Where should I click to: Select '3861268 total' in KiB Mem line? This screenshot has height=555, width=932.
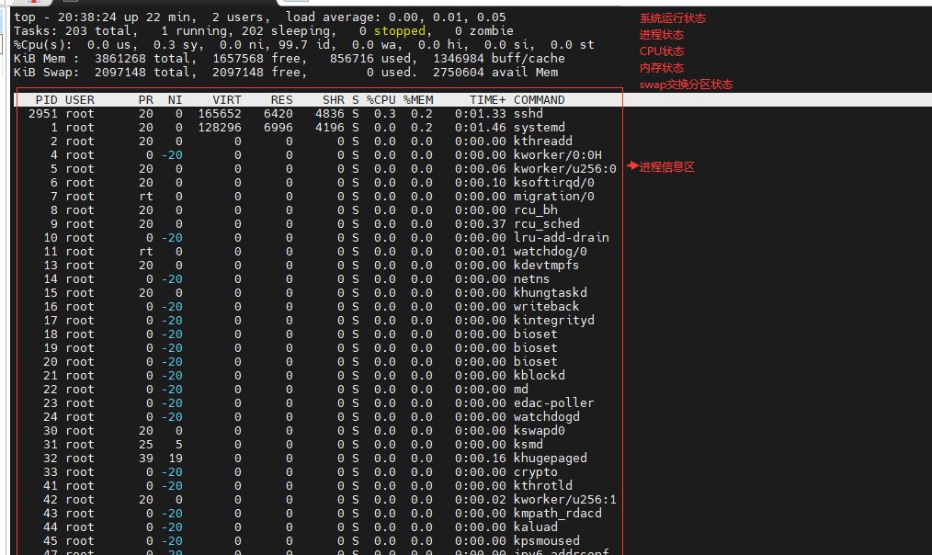142,58
